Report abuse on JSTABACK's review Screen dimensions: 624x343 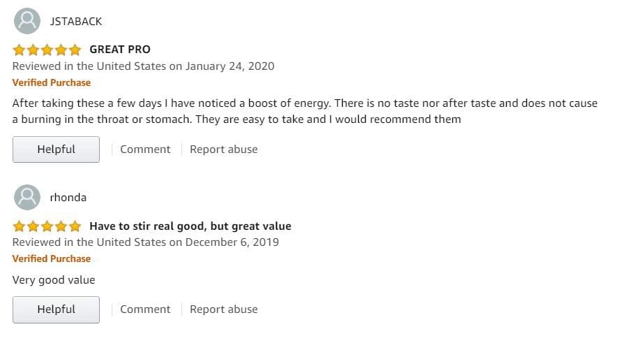pyautogui.click(x=223, y=149)
